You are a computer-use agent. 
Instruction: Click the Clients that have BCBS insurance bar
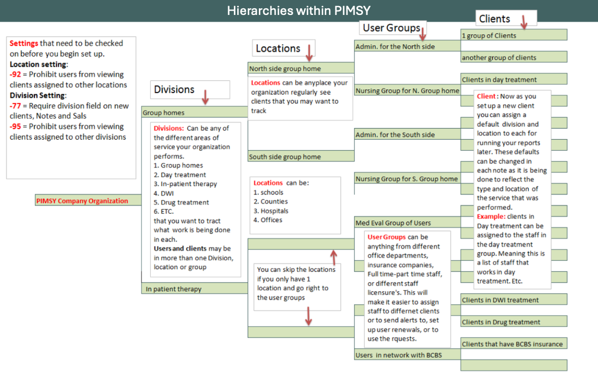click(513, 343)
